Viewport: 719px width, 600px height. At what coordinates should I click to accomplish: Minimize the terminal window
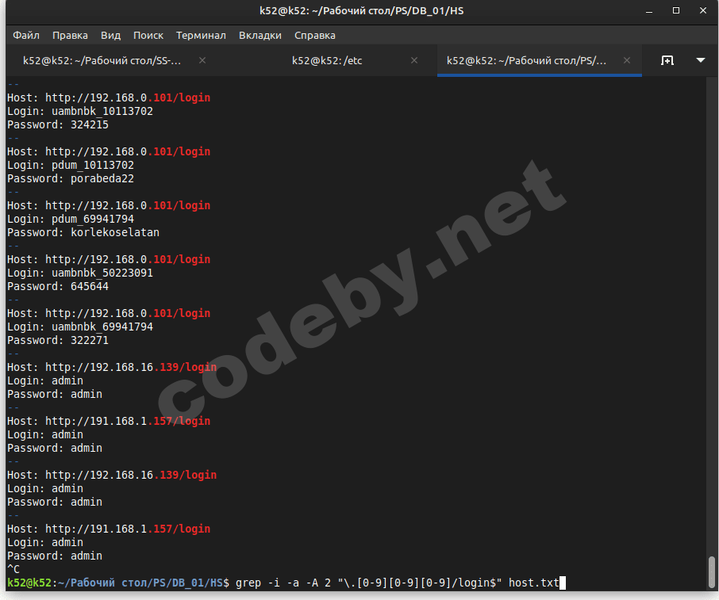tap(649, 11)
